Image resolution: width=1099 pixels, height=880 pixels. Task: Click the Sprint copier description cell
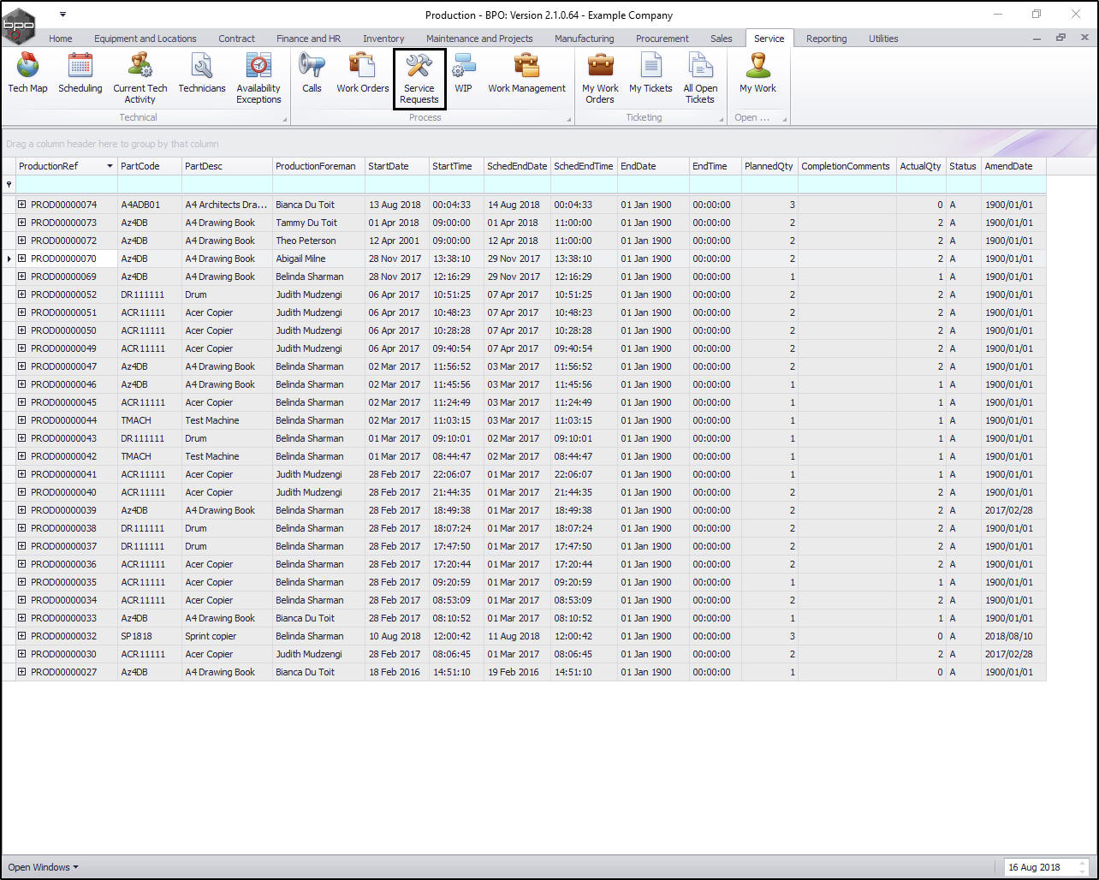click(x=228, y=636)
